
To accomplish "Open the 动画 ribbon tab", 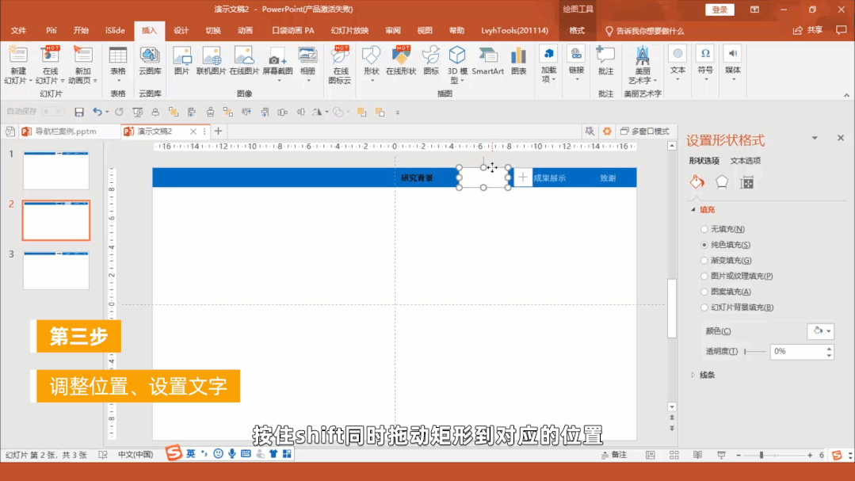I will [x=245, y=31].
